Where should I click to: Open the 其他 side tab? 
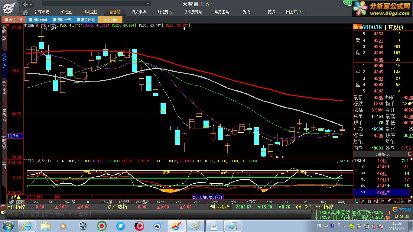coord(4,165)
